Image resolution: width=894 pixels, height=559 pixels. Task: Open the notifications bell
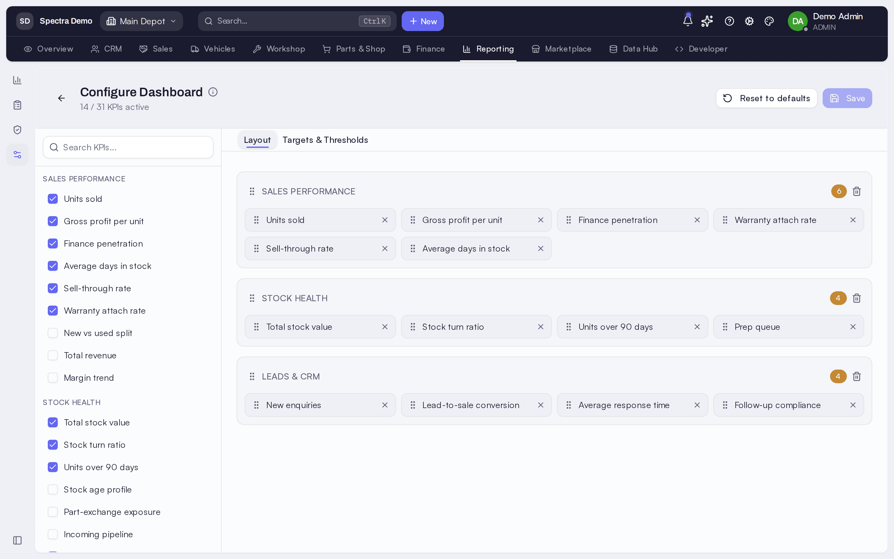[688, 21]
